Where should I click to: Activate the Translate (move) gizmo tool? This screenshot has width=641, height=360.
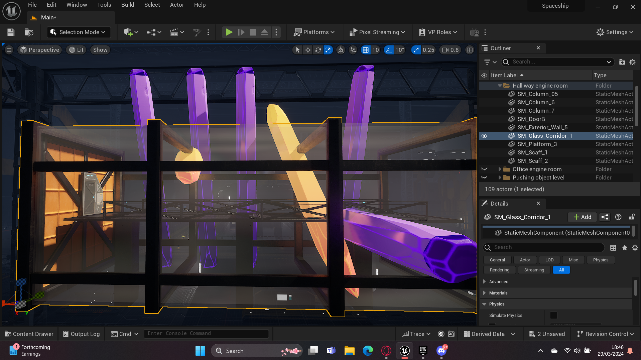pyautogui.click(x=308, y=50)
